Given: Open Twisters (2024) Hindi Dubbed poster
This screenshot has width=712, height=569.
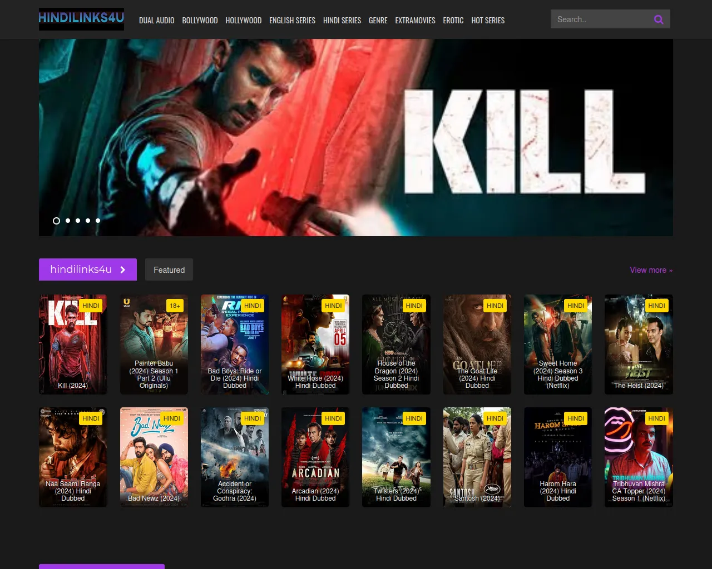Looking at the screenshot, I should point(396,457).
